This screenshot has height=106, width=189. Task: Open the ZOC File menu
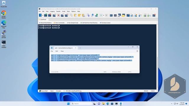pyautogui.click(x=40, y=11)
